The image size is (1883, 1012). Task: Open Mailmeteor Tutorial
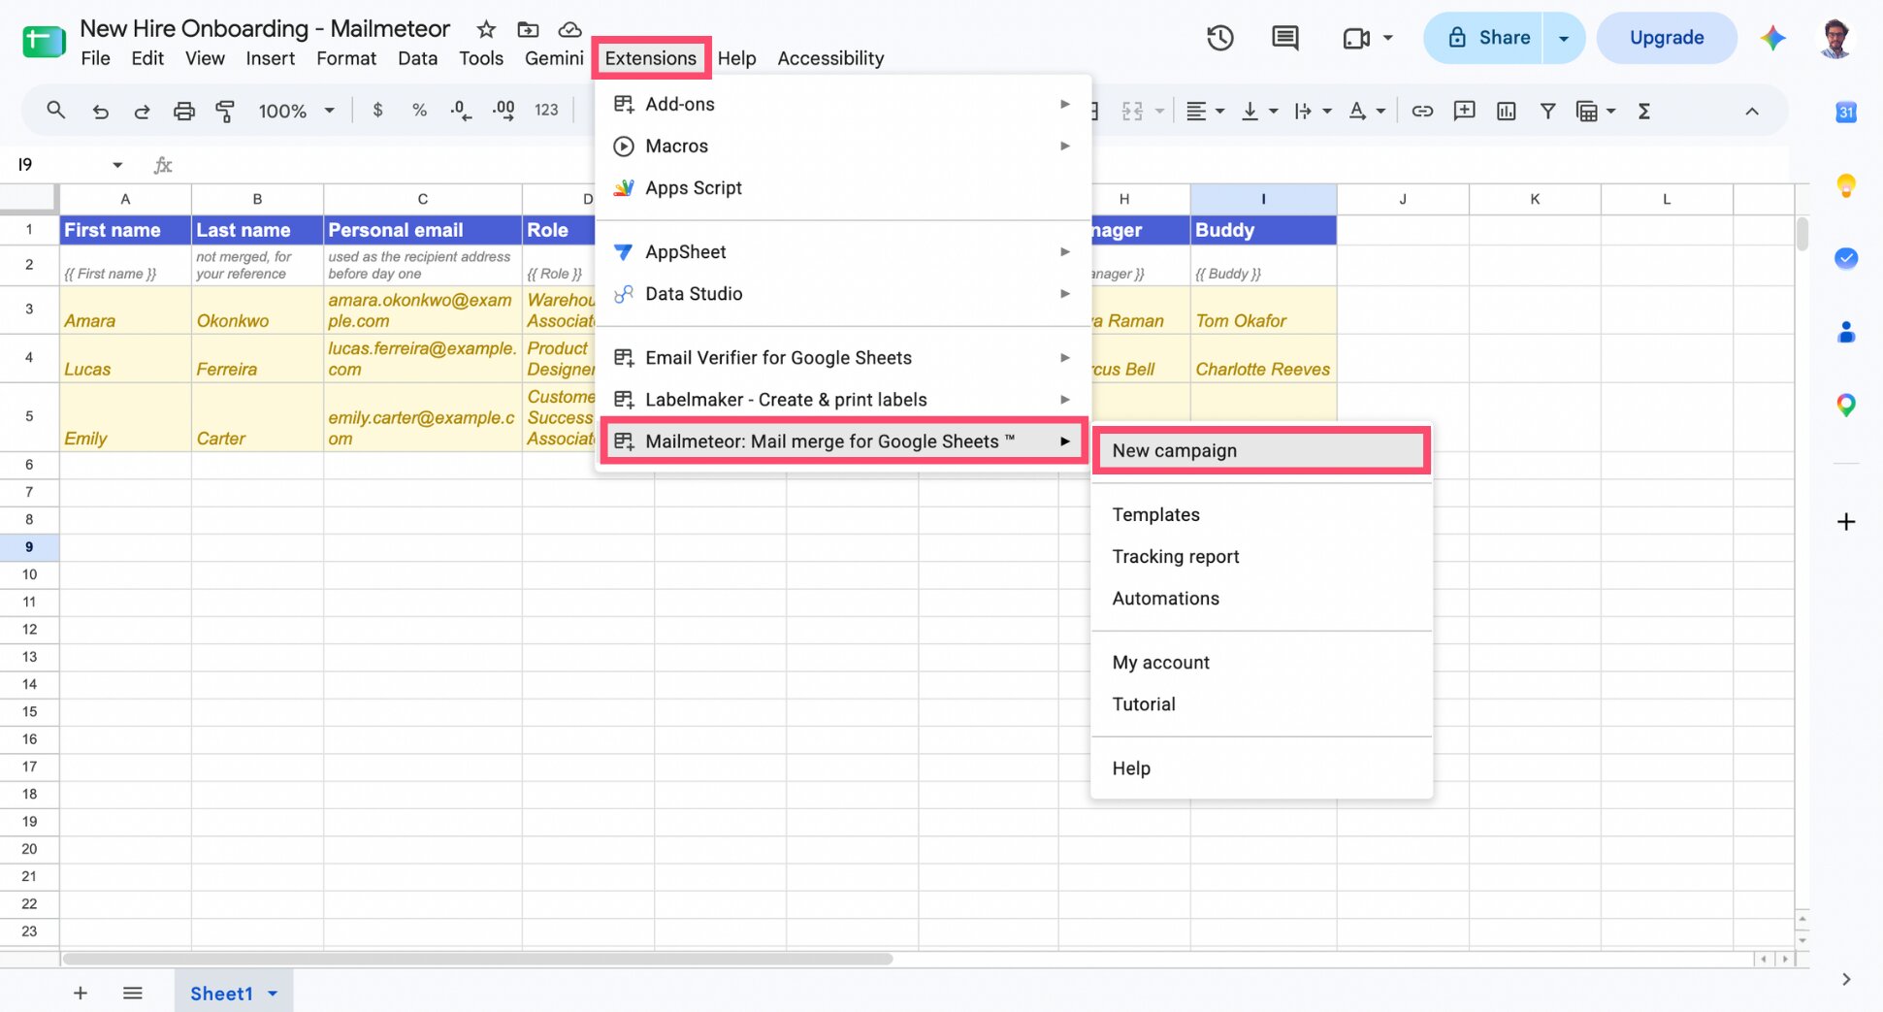click(1261, 703)
